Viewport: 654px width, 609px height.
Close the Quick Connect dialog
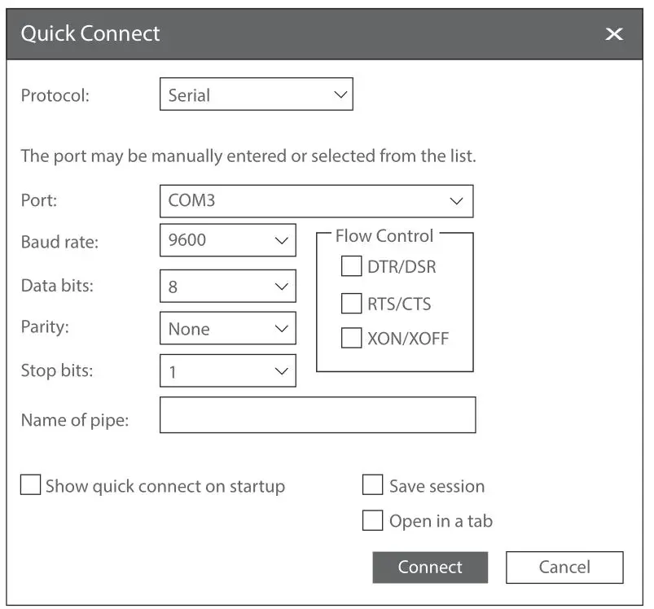pos(614,34)
